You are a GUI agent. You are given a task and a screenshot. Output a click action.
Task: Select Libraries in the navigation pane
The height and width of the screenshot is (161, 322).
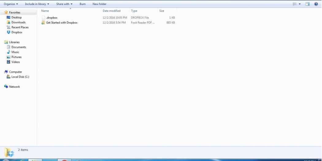coord(12,42)
